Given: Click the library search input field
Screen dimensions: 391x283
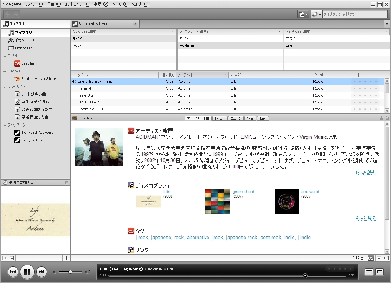Looking at the screenshot, I should (x=354, y=14).
